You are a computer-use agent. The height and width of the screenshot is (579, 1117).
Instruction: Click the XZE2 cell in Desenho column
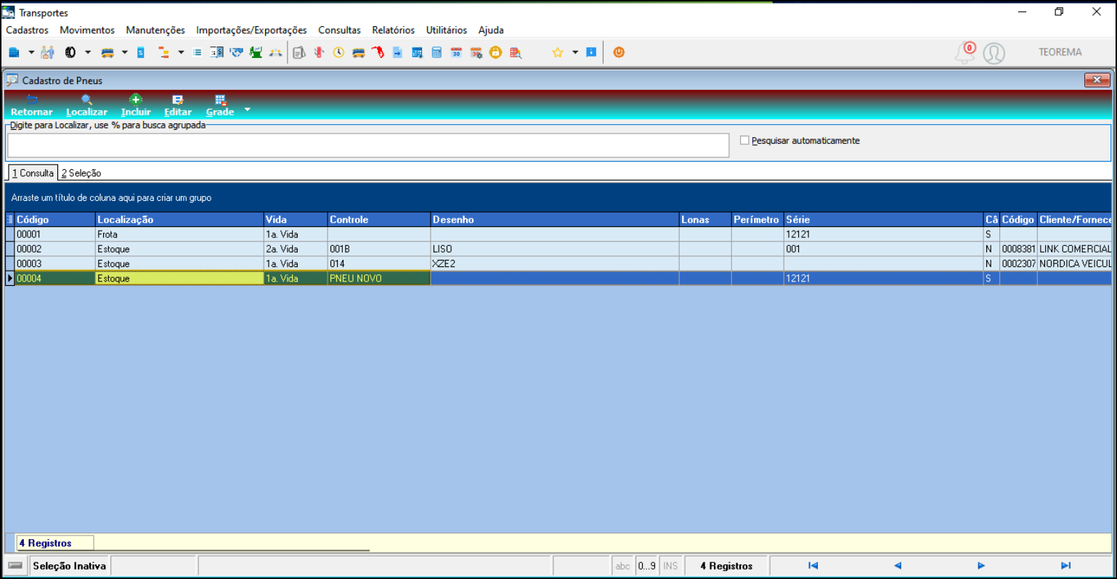555,263
